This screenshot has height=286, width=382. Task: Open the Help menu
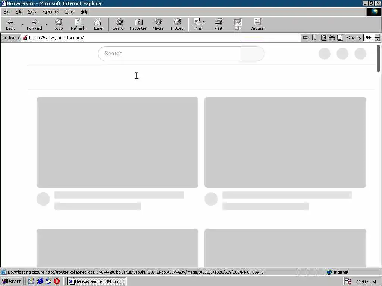pos(84,12)
